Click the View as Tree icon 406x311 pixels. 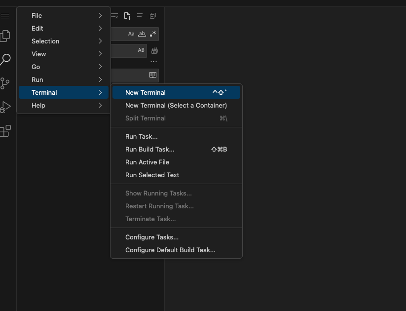pyautogui.click(x=140, y=16)
